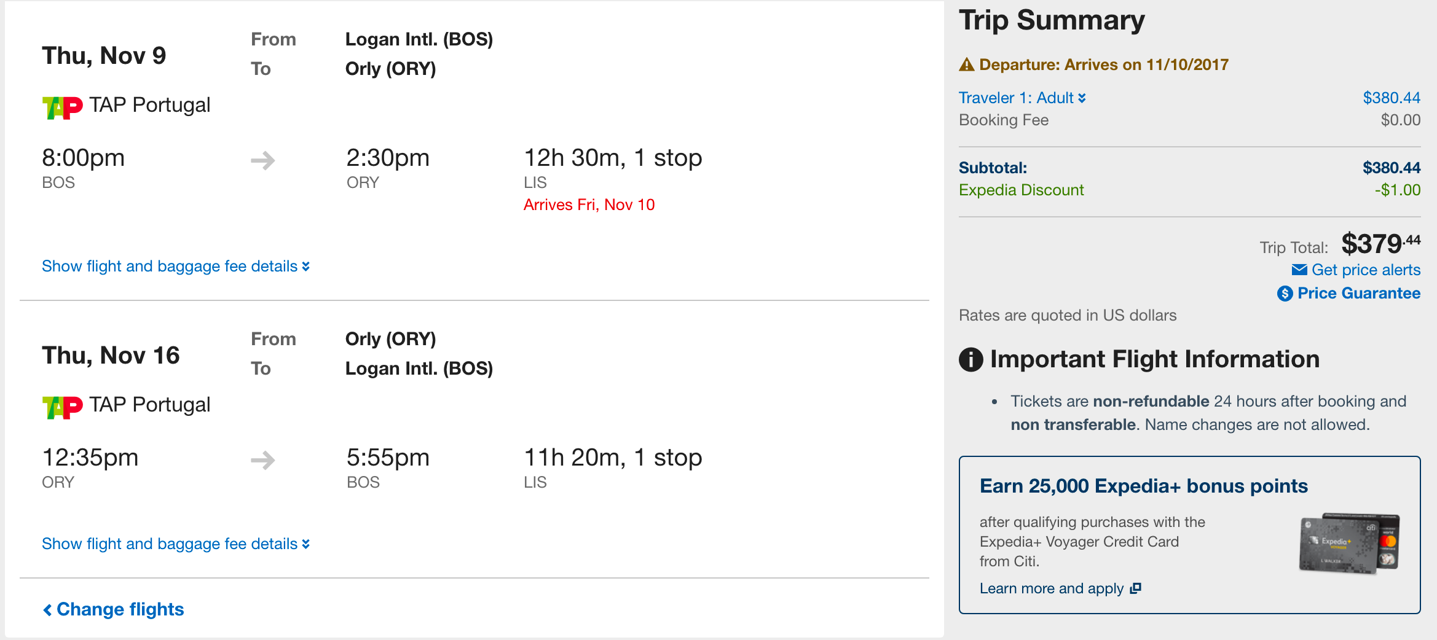This screenshot has width=1437, height=640.
Task: Click TAP Portugal logo on Nov 9 flight
Action: pos(62,107)
